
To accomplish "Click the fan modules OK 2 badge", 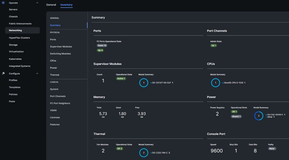I will [x=119, y=148].
